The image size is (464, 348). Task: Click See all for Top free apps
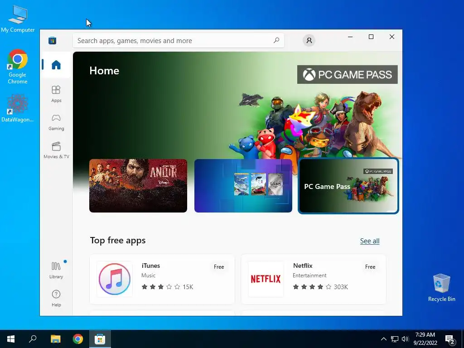point(370,241)
